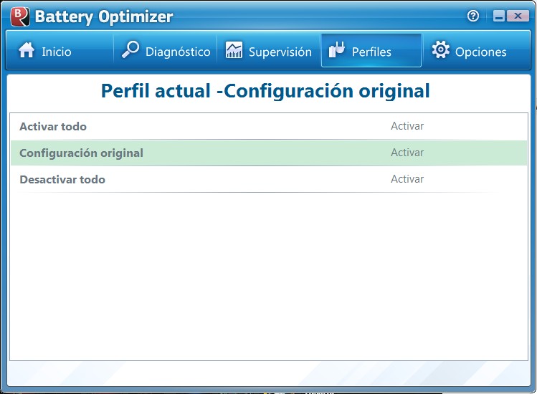Open the Supervisión tab
Screen dimensions: 537x394
tap(269, 50)
